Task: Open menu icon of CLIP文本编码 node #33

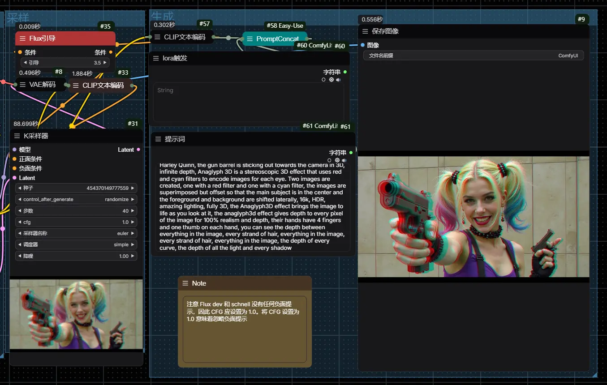Action: [x=75, y=85]
